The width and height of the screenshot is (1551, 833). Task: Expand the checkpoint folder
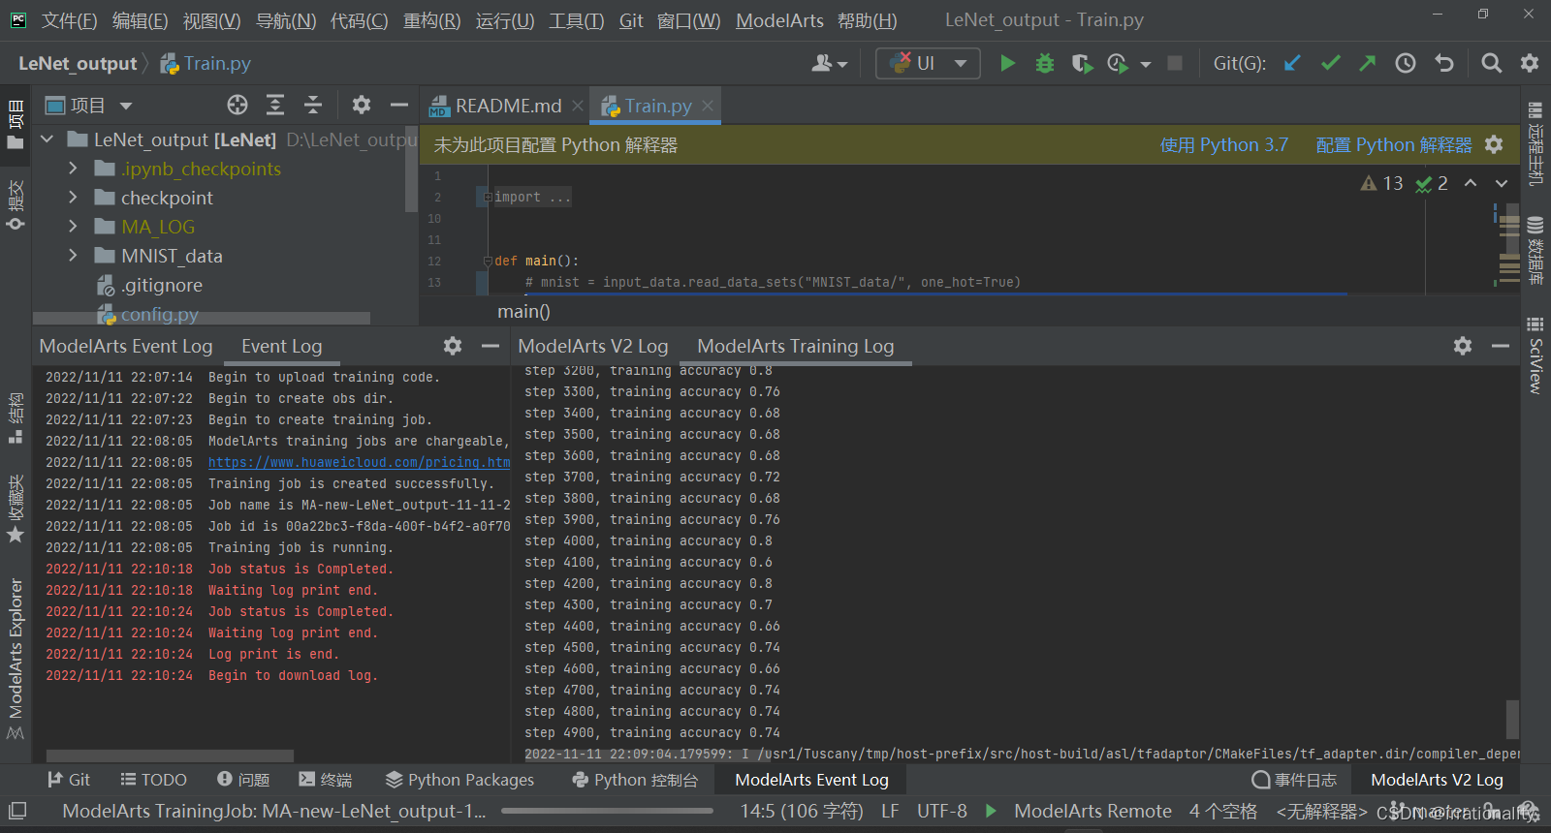(x=73, y=198)
